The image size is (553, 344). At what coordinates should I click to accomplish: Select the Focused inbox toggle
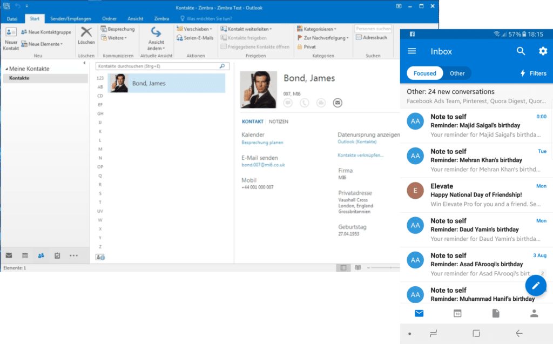pos(424,73)
